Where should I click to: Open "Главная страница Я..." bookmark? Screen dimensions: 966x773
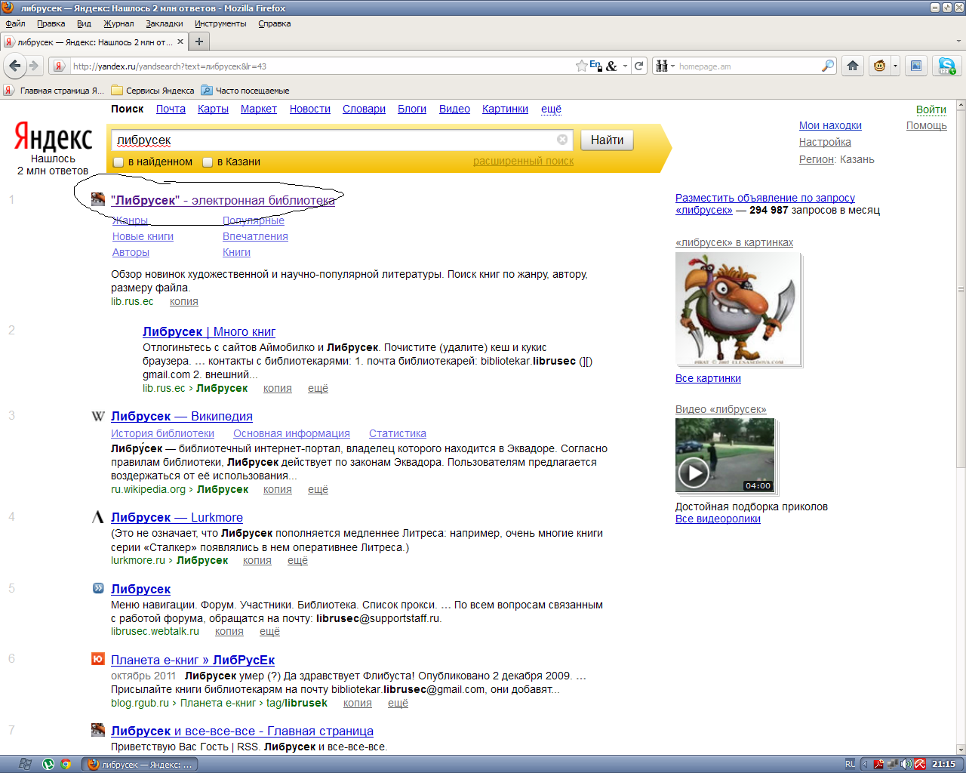pyautogui.click(x=54, y=90)
